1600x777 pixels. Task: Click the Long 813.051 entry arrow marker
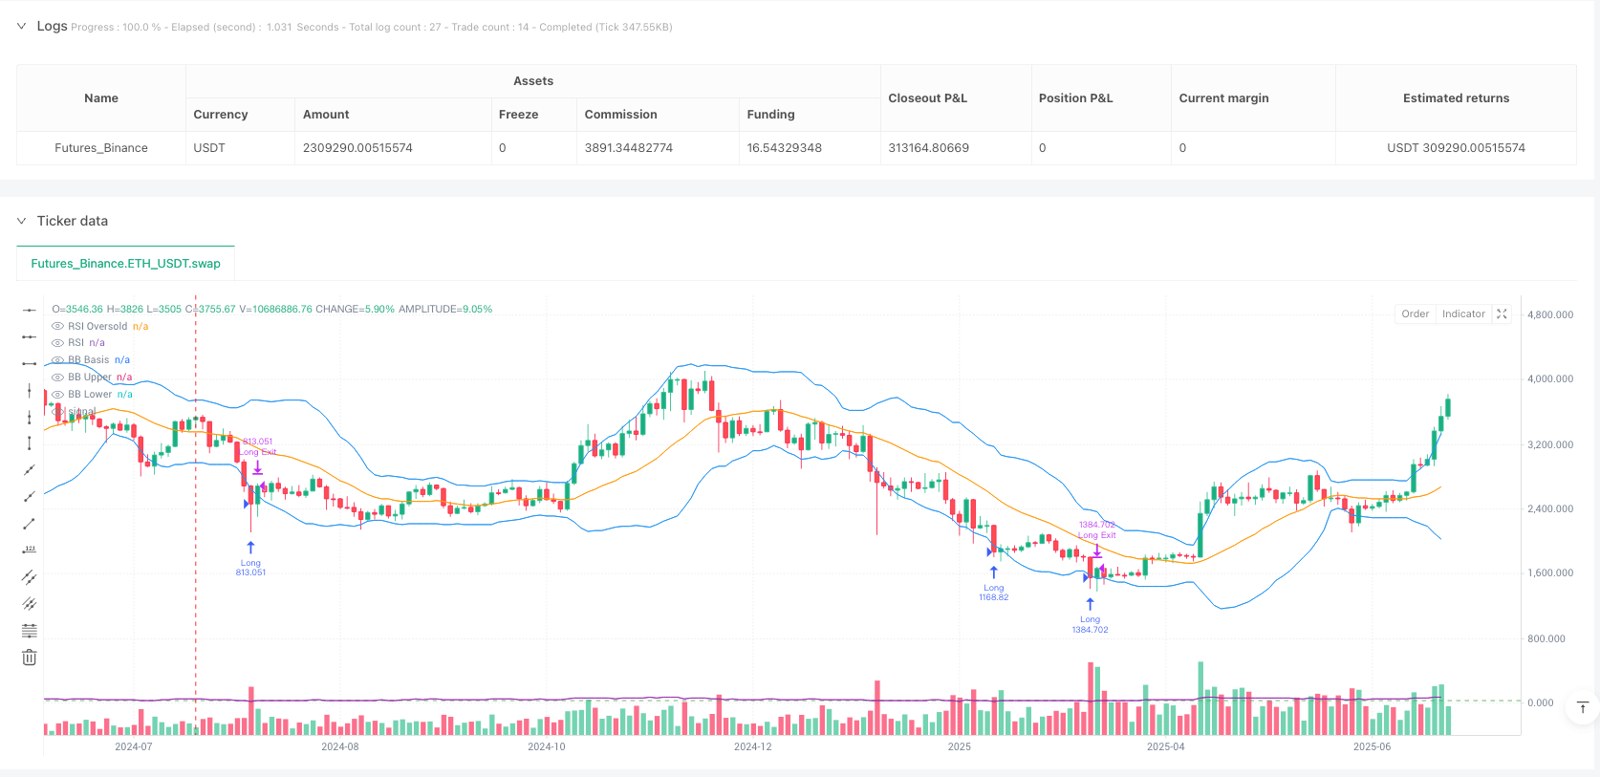(x=250, y=548)
